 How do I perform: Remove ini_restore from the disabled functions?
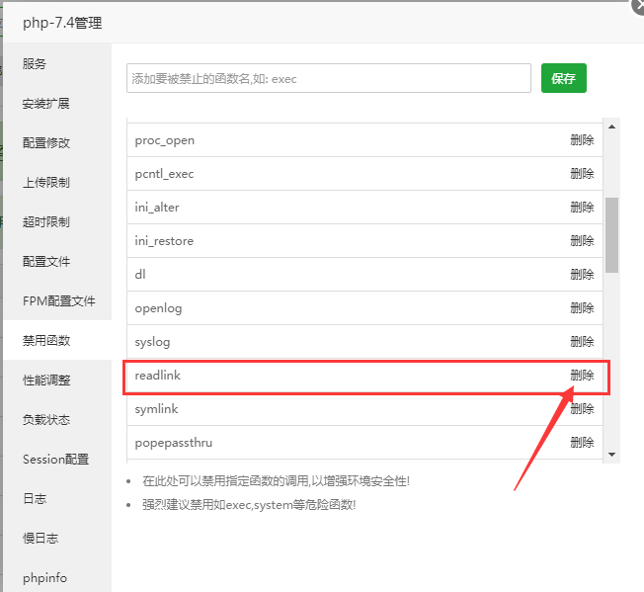coord(582,241)
